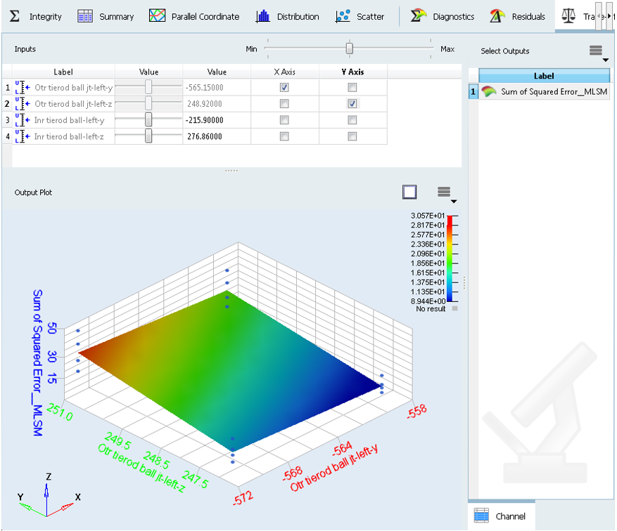Click slider for Otr tierod ball jt-left-z

pos(148,104)
